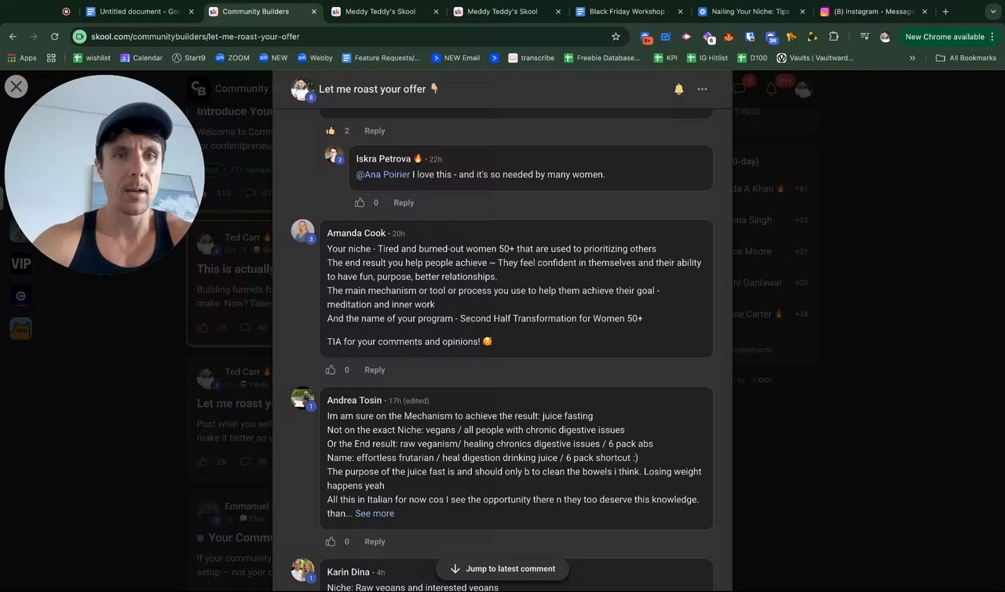Click the notification bell on the post header
The height and width of the screenshot is (592, 1005).
point(679,89)
